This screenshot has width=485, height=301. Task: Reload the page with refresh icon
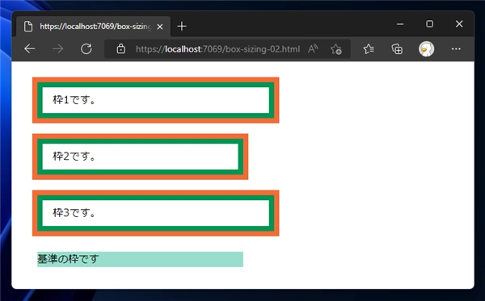[x=86, y=48]
